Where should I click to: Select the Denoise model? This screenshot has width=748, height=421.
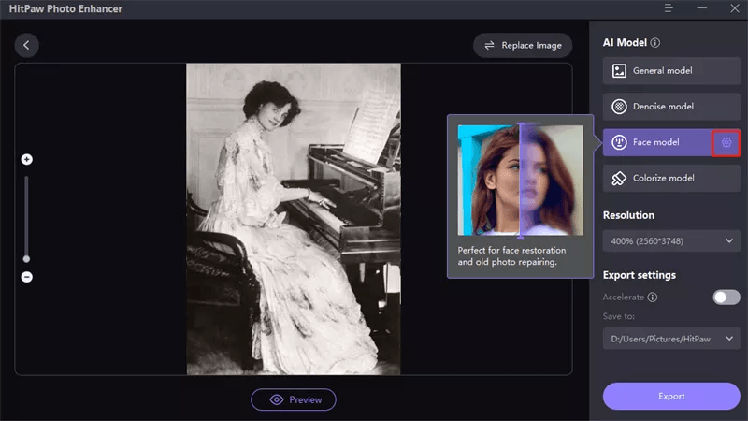tap(671, 107)
